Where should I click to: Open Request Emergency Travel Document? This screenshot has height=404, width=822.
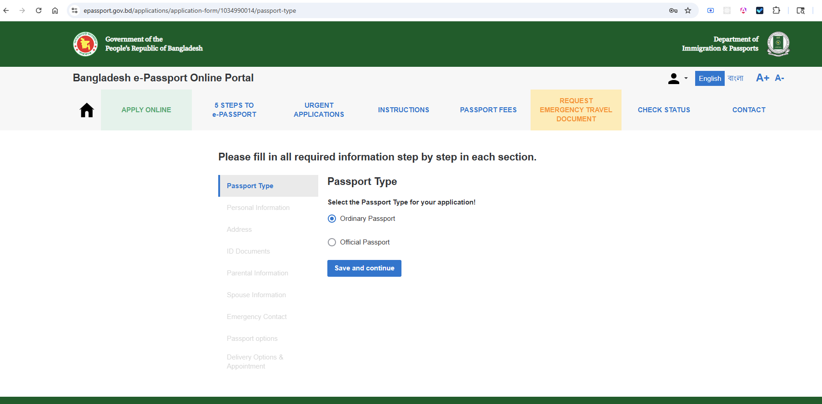[x=576, y=110]
